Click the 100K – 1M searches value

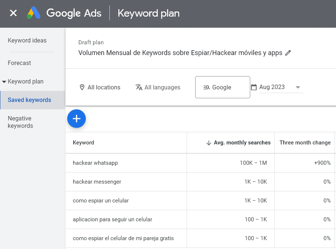[x=253, y=163]
